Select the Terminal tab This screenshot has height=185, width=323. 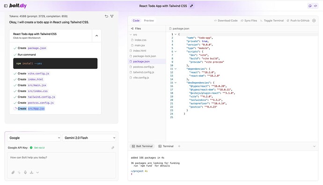pos(166,146)
